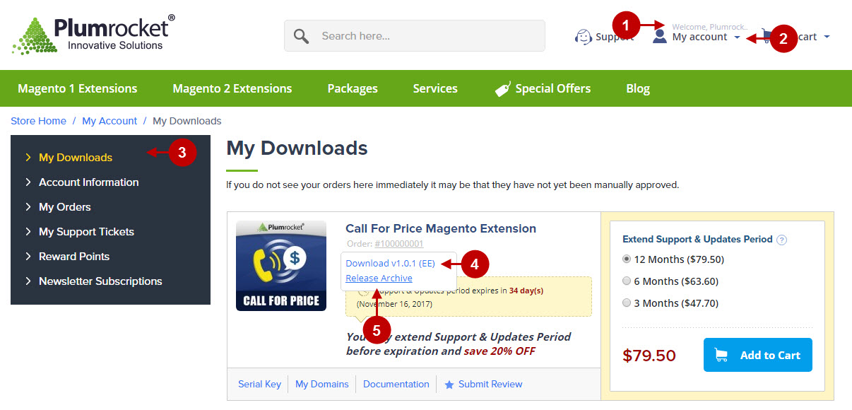852x410 pixels.
Task: Click the search magnifier icon
Action: point(300,35)
